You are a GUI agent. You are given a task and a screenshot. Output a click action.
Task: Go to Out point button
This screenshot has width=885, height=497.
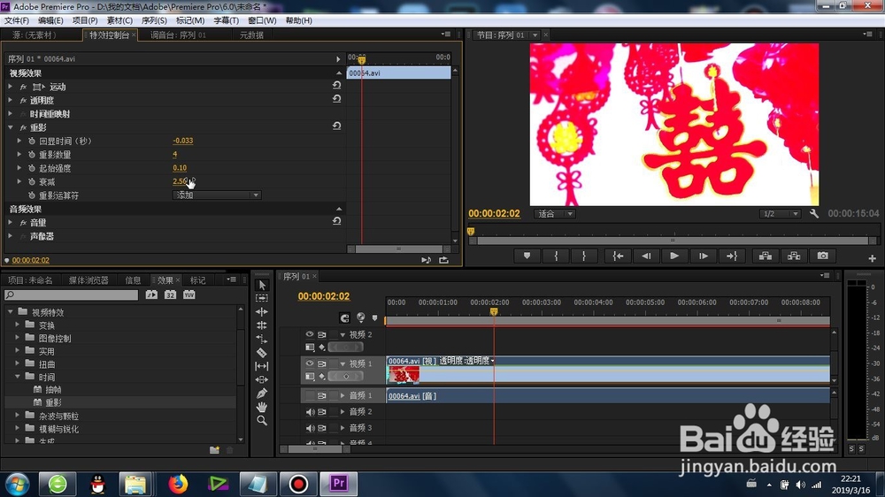[x=732, y=256]
